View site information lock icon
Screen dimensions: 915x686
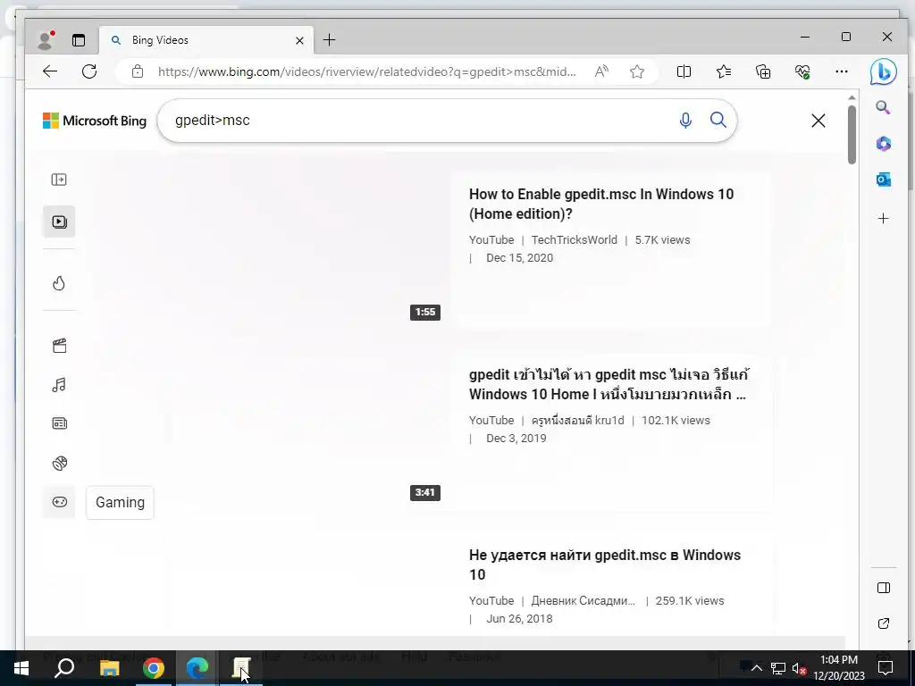(137, 71)
